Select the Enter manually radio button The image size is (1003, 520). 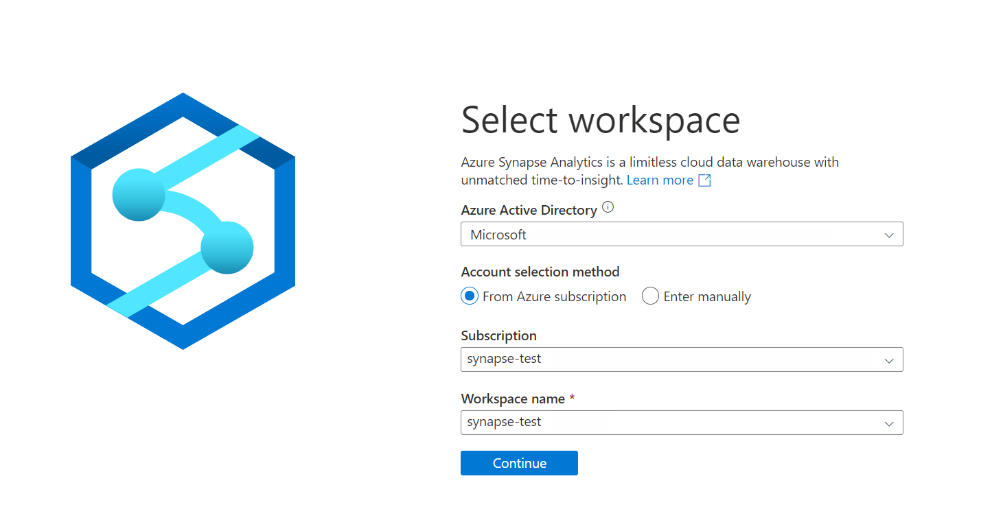(650, 296)
